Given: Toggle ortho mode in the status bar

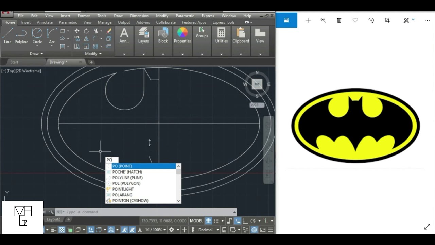Looking at the screenshot, I should [245, 220].
